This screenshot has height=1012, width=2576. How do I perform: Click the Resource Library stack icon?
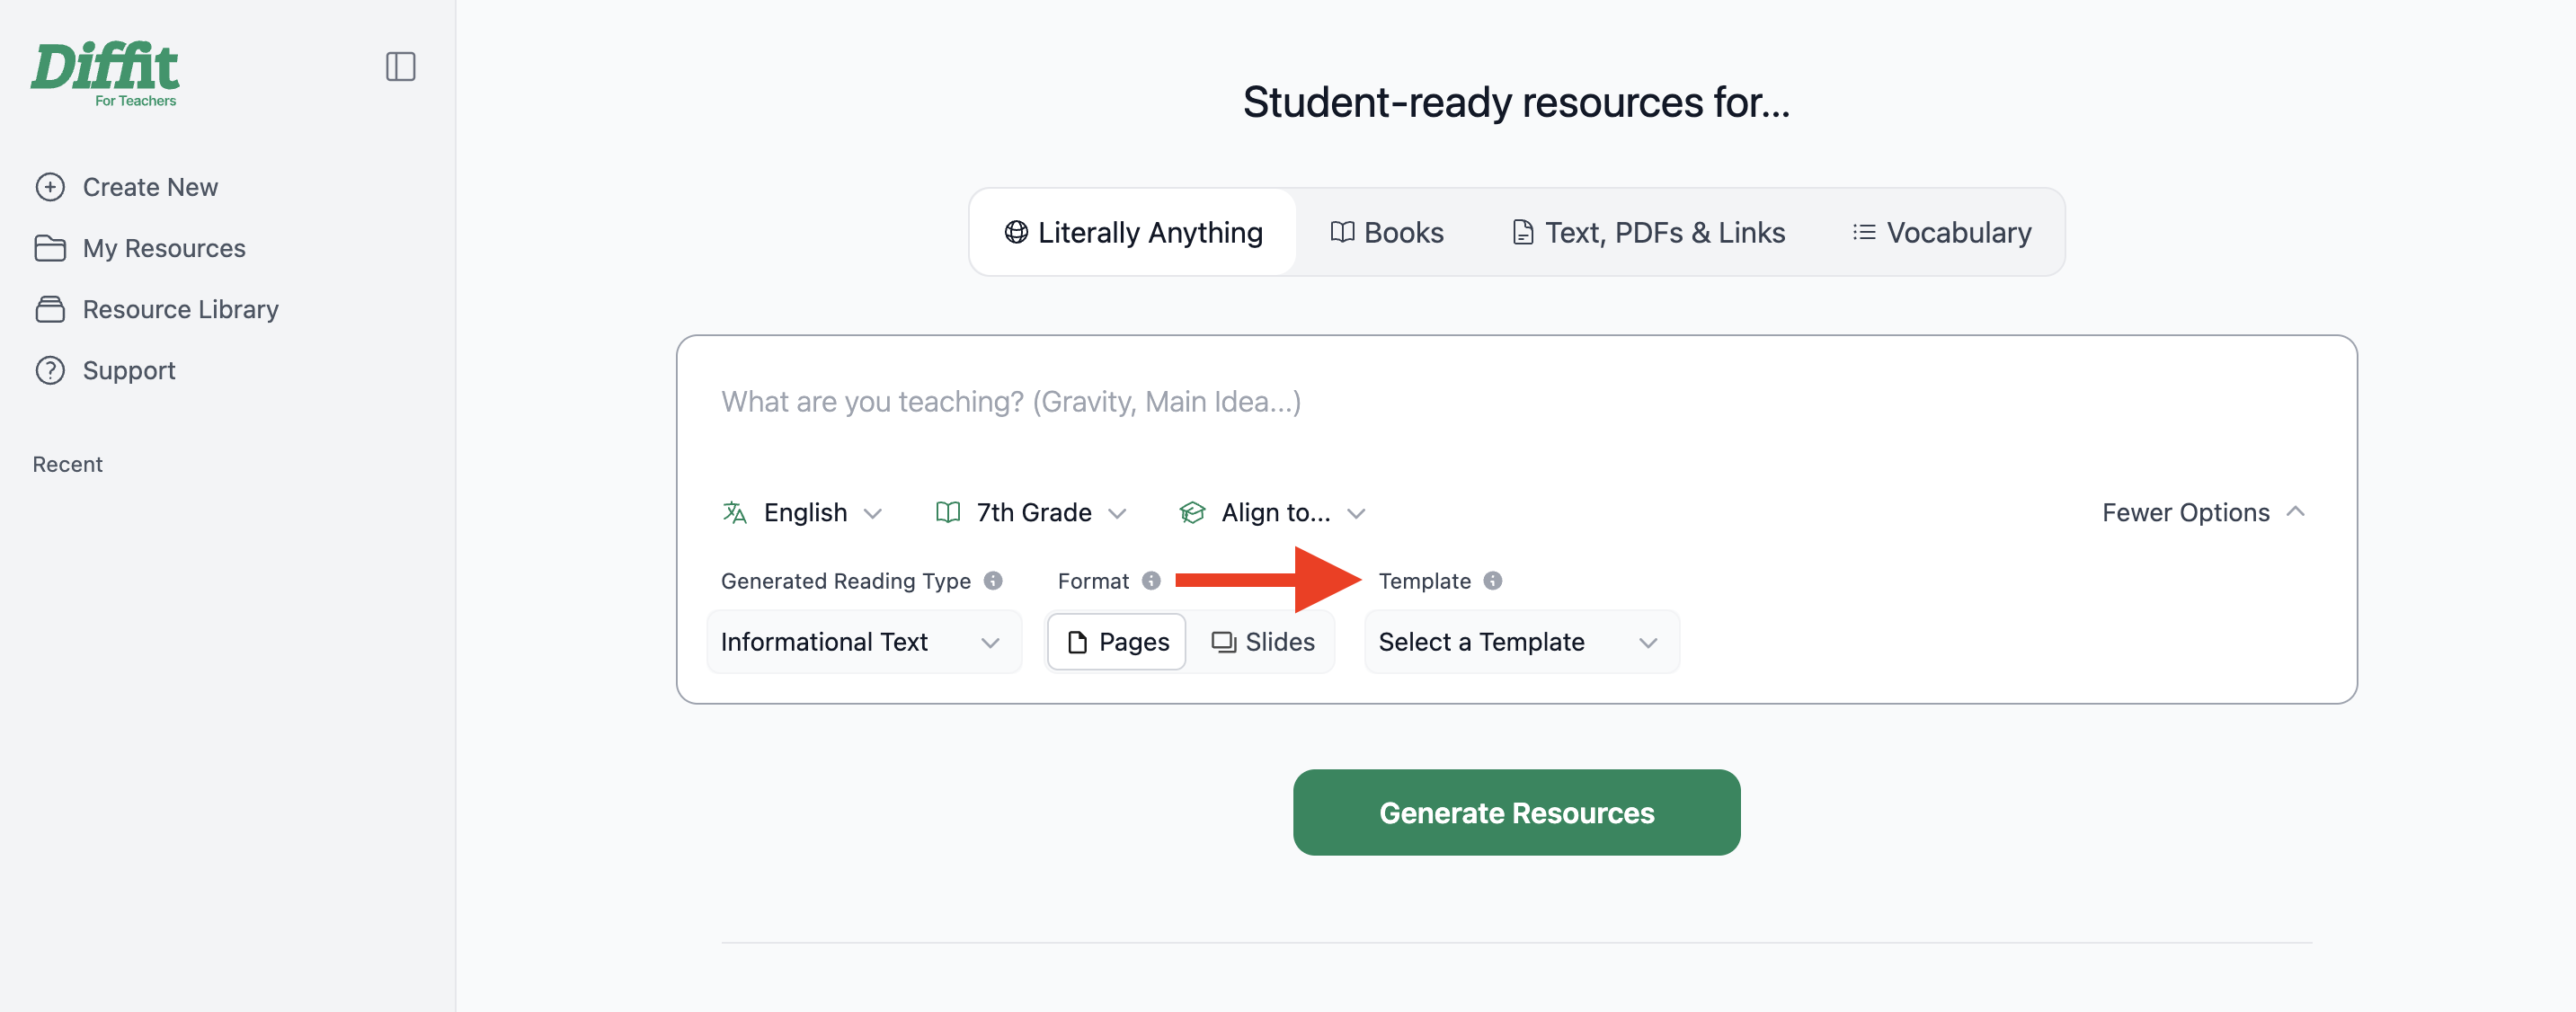[50, 309]
